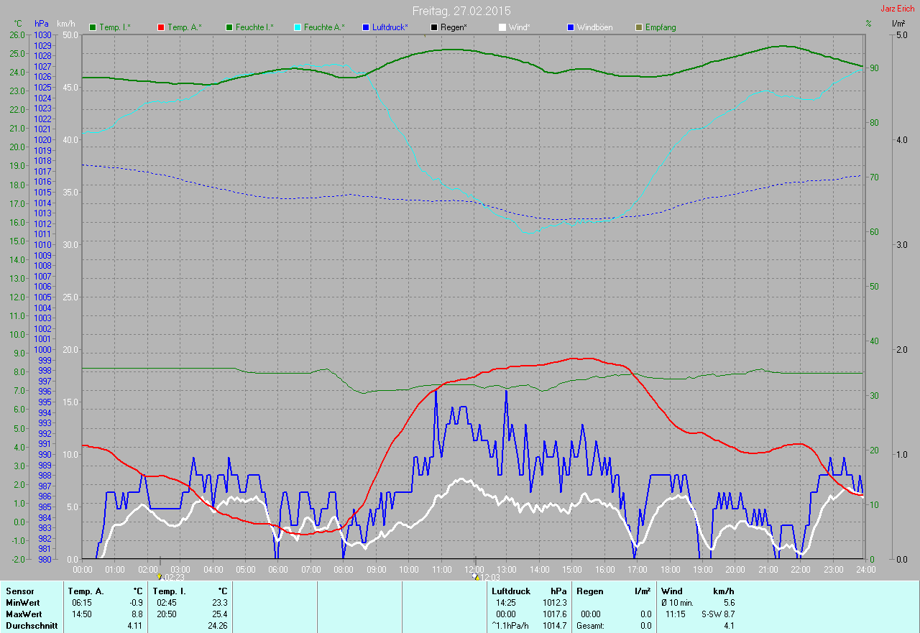Click the wind direction value S-SW 8.7
Screen dimensions: 920x633
point(717,614)
